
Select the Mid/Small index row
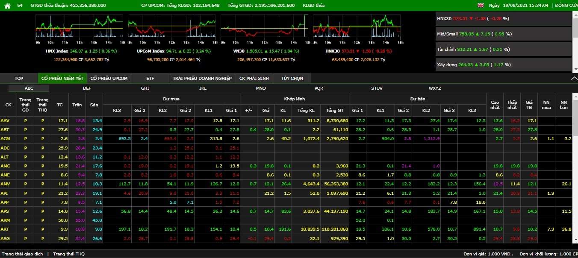(x=503, y=34)
